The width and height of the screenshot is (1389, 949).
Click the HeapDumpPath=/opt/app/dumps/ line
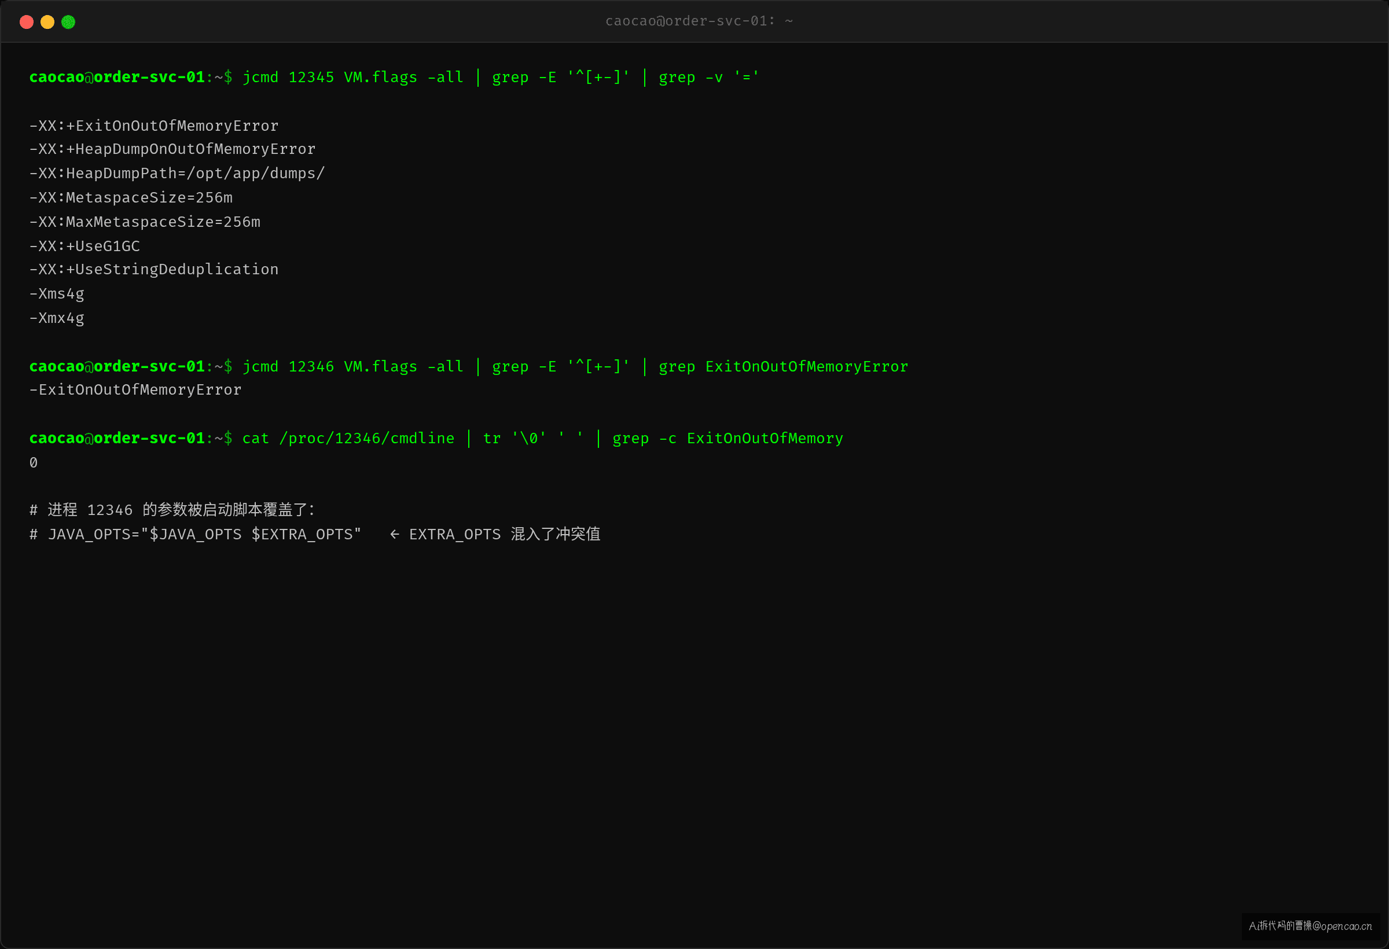[177, 173]
